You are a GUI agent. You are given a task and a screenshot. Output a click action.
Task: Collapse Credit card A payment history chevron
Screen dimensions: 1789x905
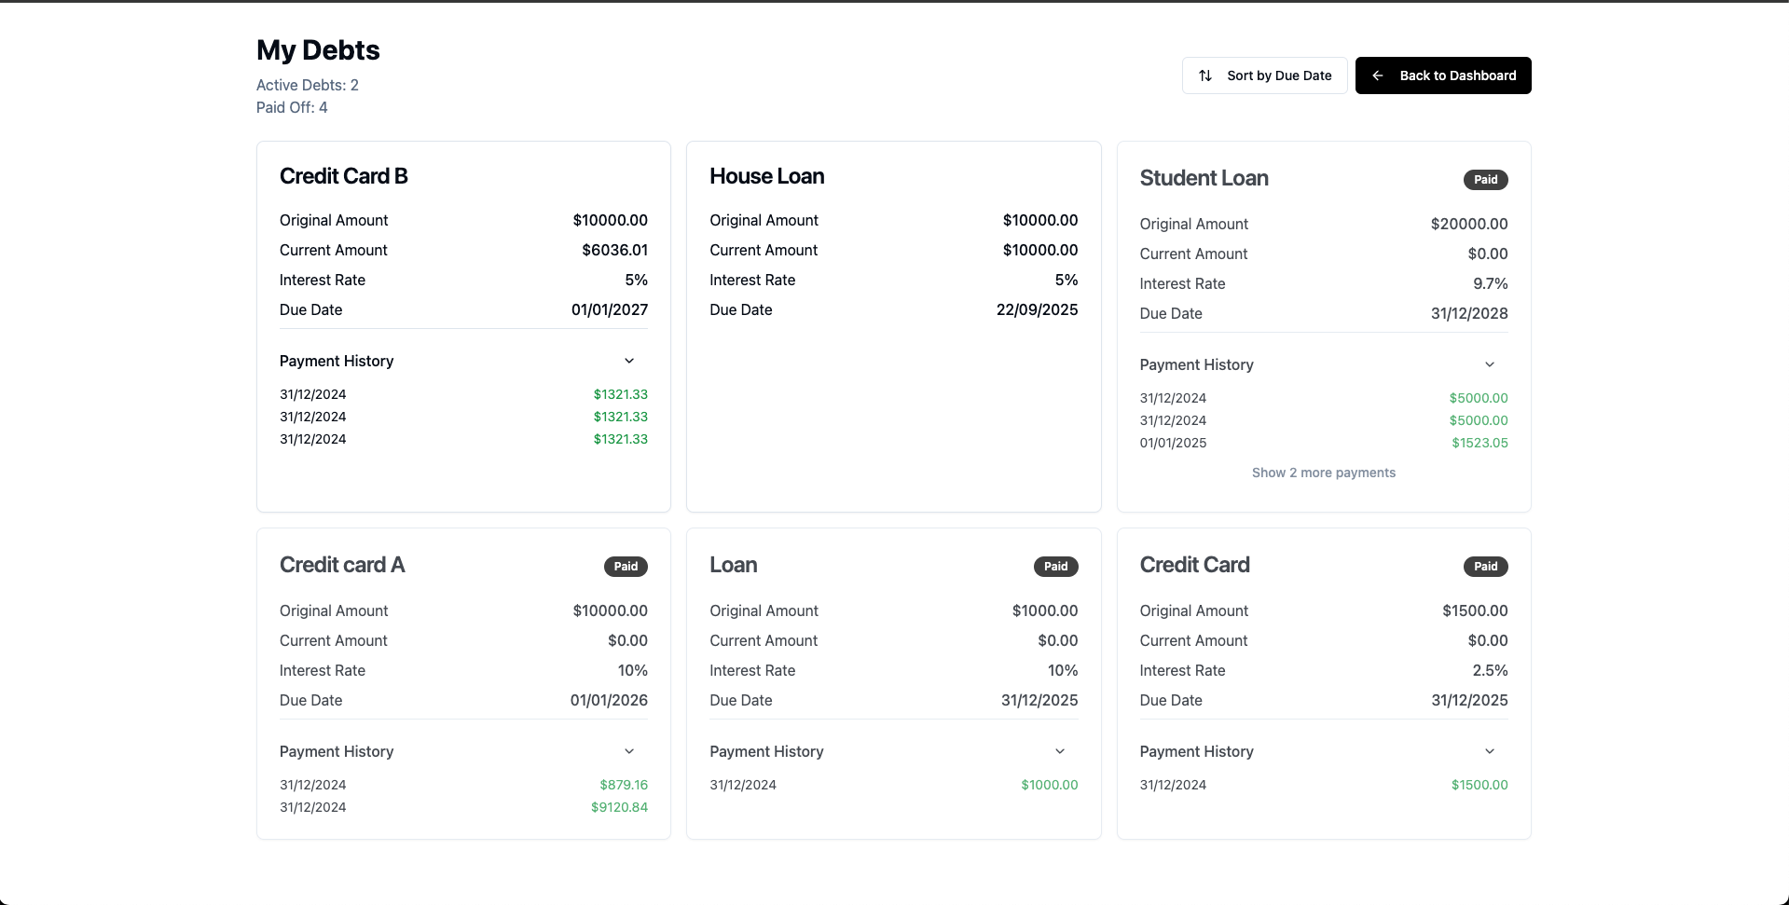(629, 751)
